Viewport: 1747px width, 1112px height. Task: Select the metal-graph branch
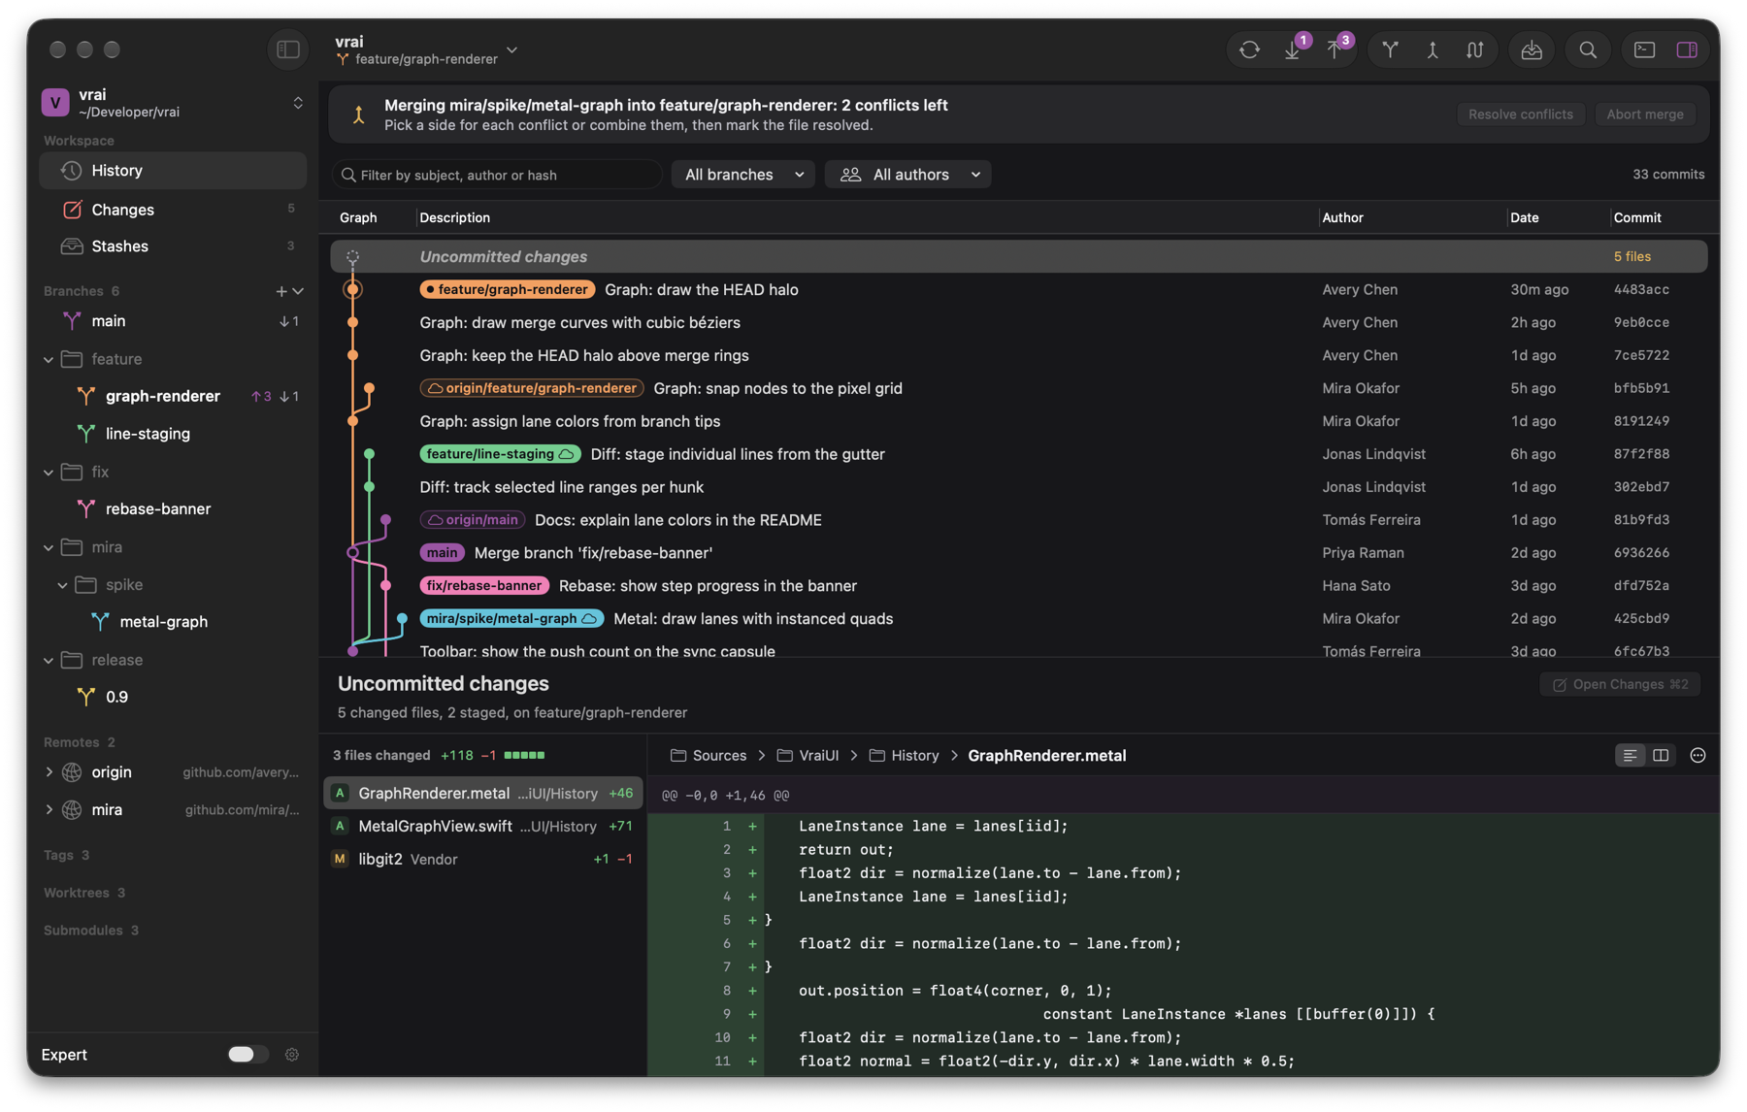click(173, 622)
